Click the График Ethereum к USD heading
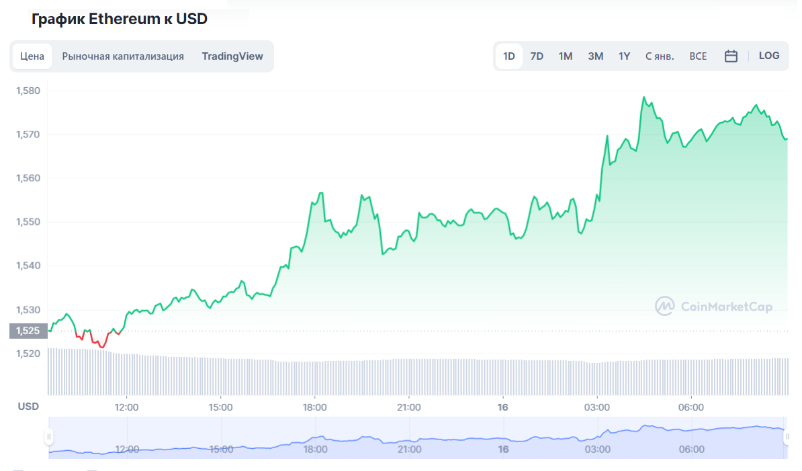 click(120, 19)
